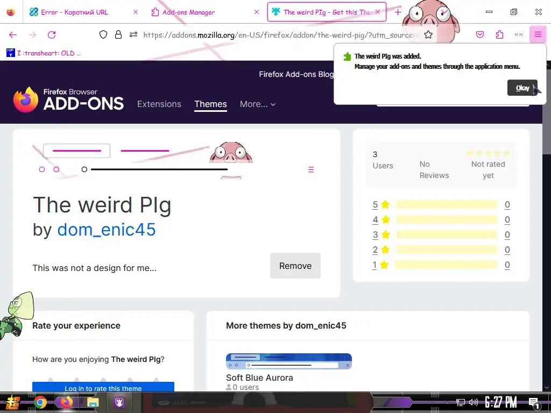The height and width of the screenshot is (413, 551).
Task: Open Save to Pocket icon
Action: (479, 34)
